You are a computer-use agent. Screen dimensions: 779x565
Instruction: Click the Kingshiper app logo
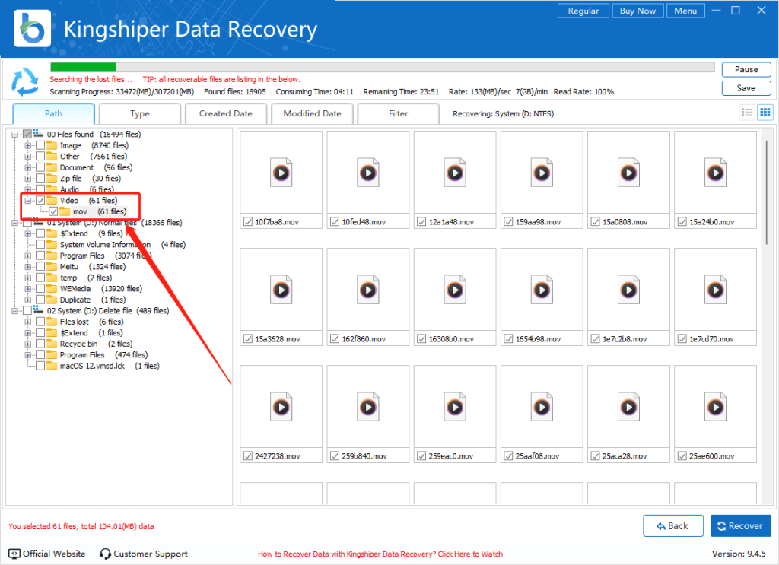33,29
